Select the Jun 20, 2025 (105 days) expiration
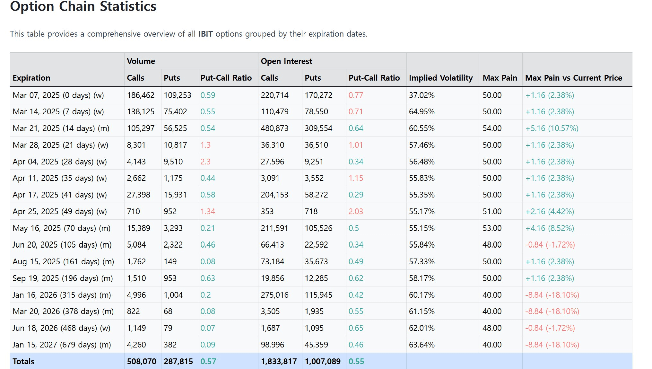Viewport: 652px width, 369px height. (x=62, y=245)
